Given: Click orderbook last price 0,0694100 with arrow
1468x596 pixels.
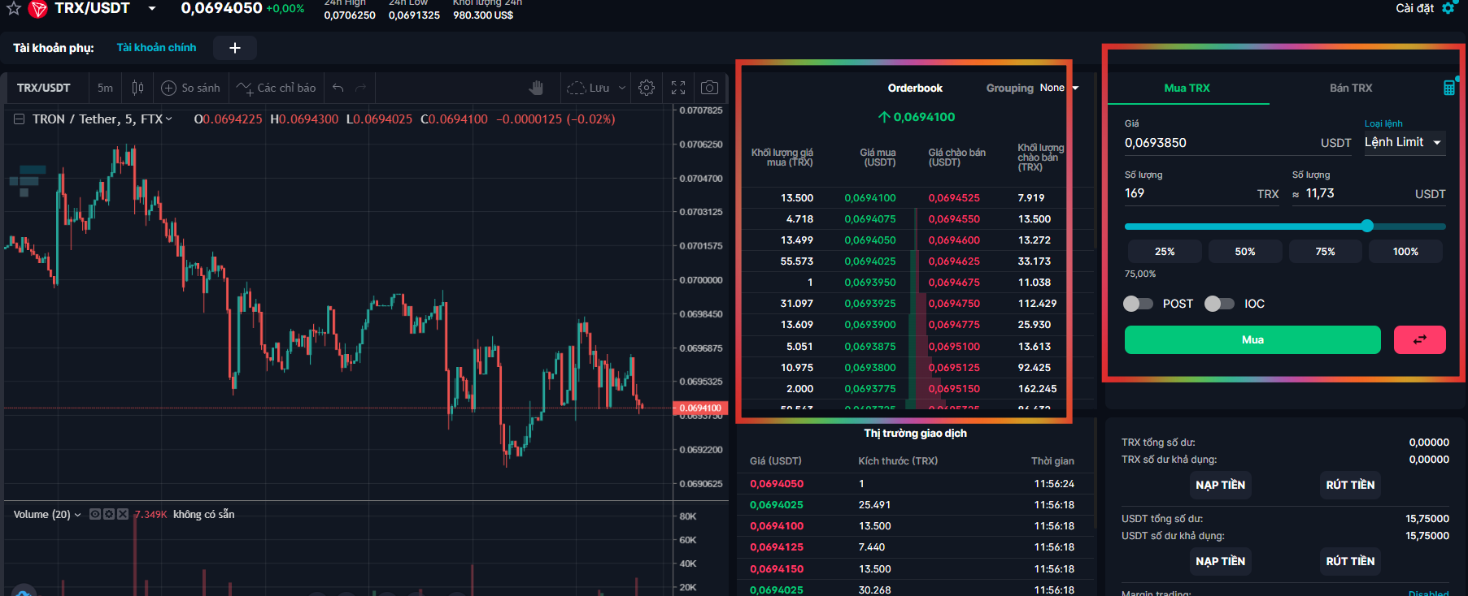Looking at the screenshot, I should (917, 117).
